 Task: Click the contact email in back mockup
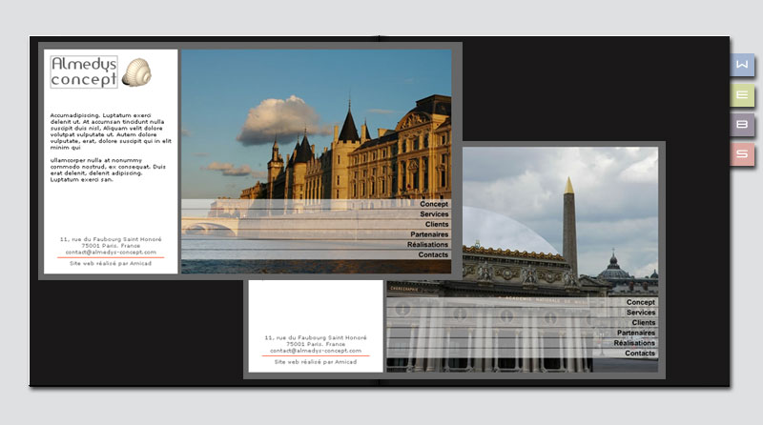click(x=316, y=351)
